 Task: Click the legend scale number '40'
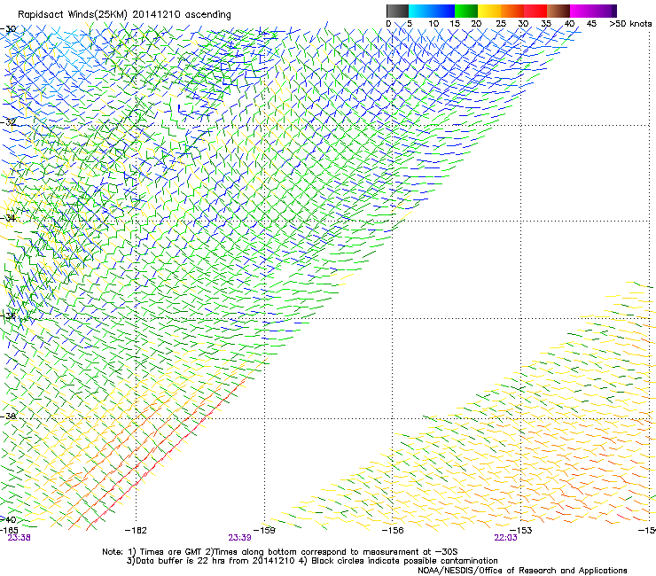pyautogui.click(x=569, y=24)
